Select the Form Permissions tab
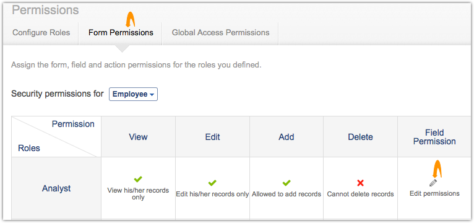 click(x=121, y=32)
